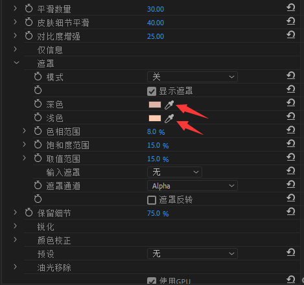Viewport: 304px width, 285px height.
Task: Open the 深色 color swatch
Action: pos(155,105)
